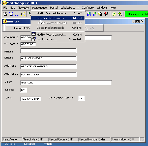Choose Hide Selected Records menu item
This screenshot has width=148, height=146.
(58, 18)
